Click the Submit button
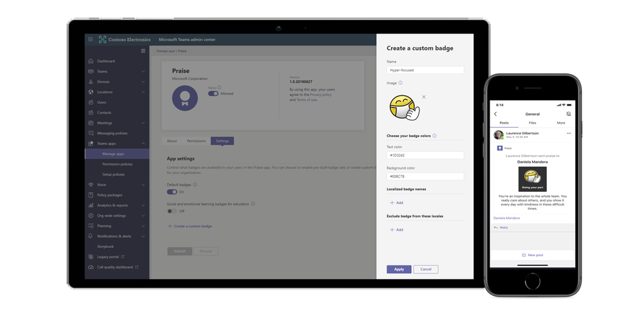Viewport: 643px width, 313px height. tap(180, 251)
